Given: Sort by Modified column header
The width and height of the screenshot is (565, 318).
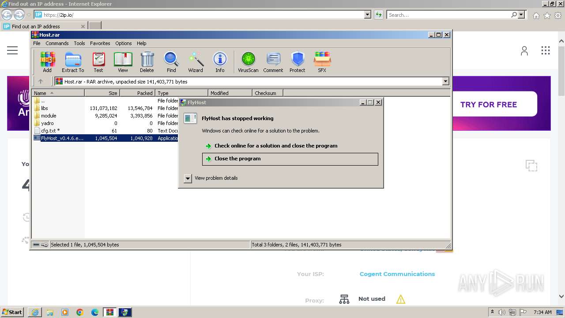Looking at the screenshot, I should tap(230, 93).
